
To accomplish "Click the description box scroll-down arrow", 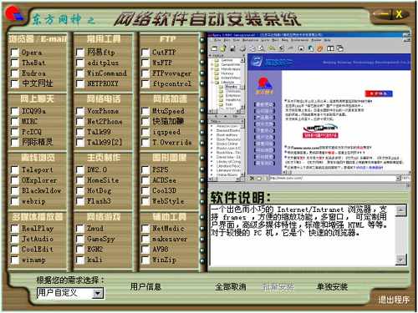I will coord(400,260).
